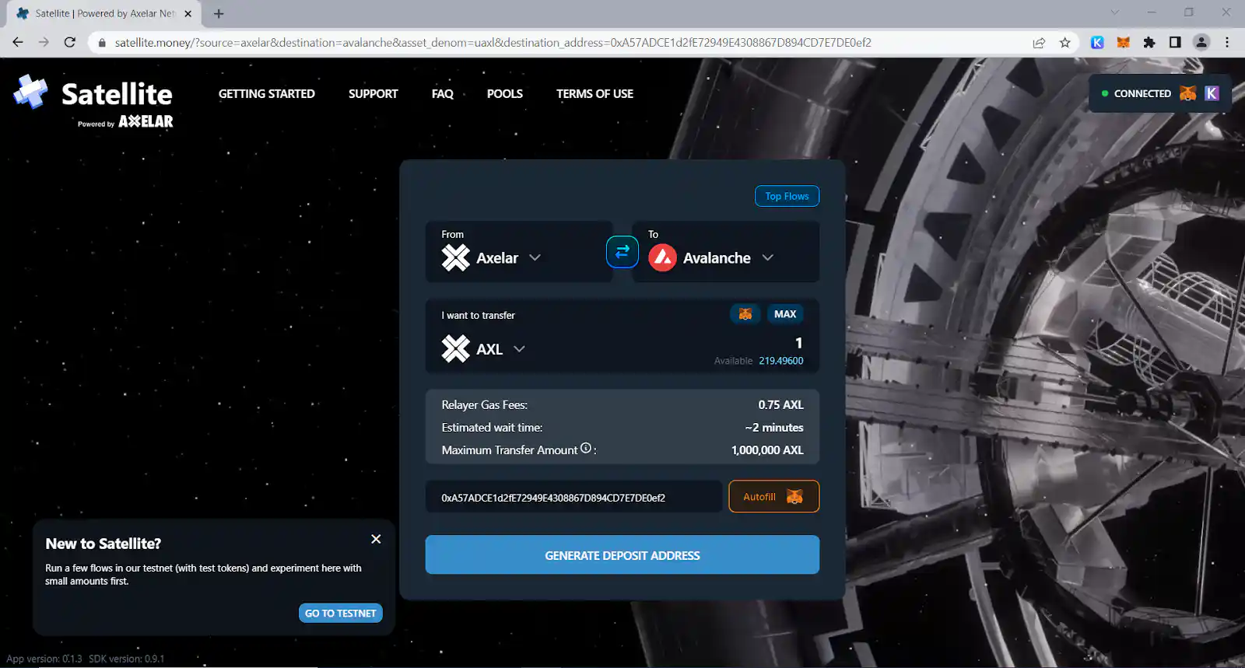The image size is (1245, 668).
Task: Click the Axelar chain logo icon
Action: (455, 257)
